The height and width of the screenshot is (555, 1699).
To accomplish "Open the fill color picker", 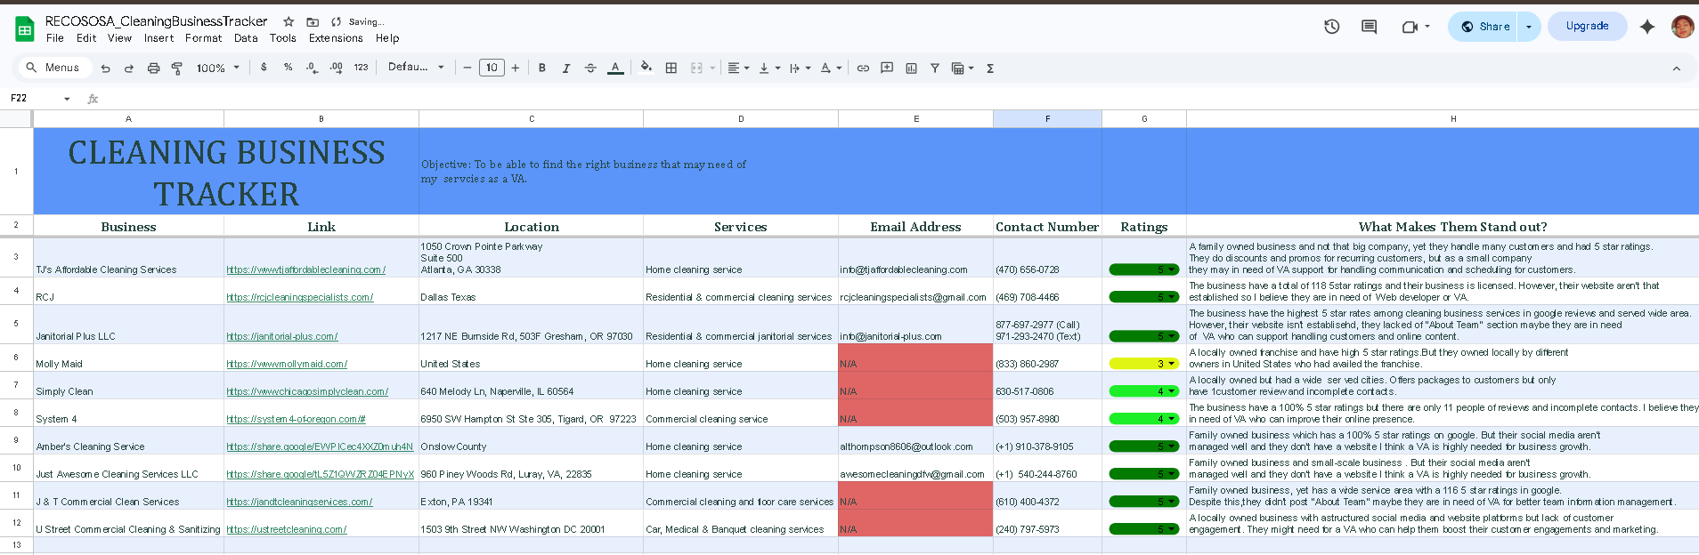I will pos(646,68).
